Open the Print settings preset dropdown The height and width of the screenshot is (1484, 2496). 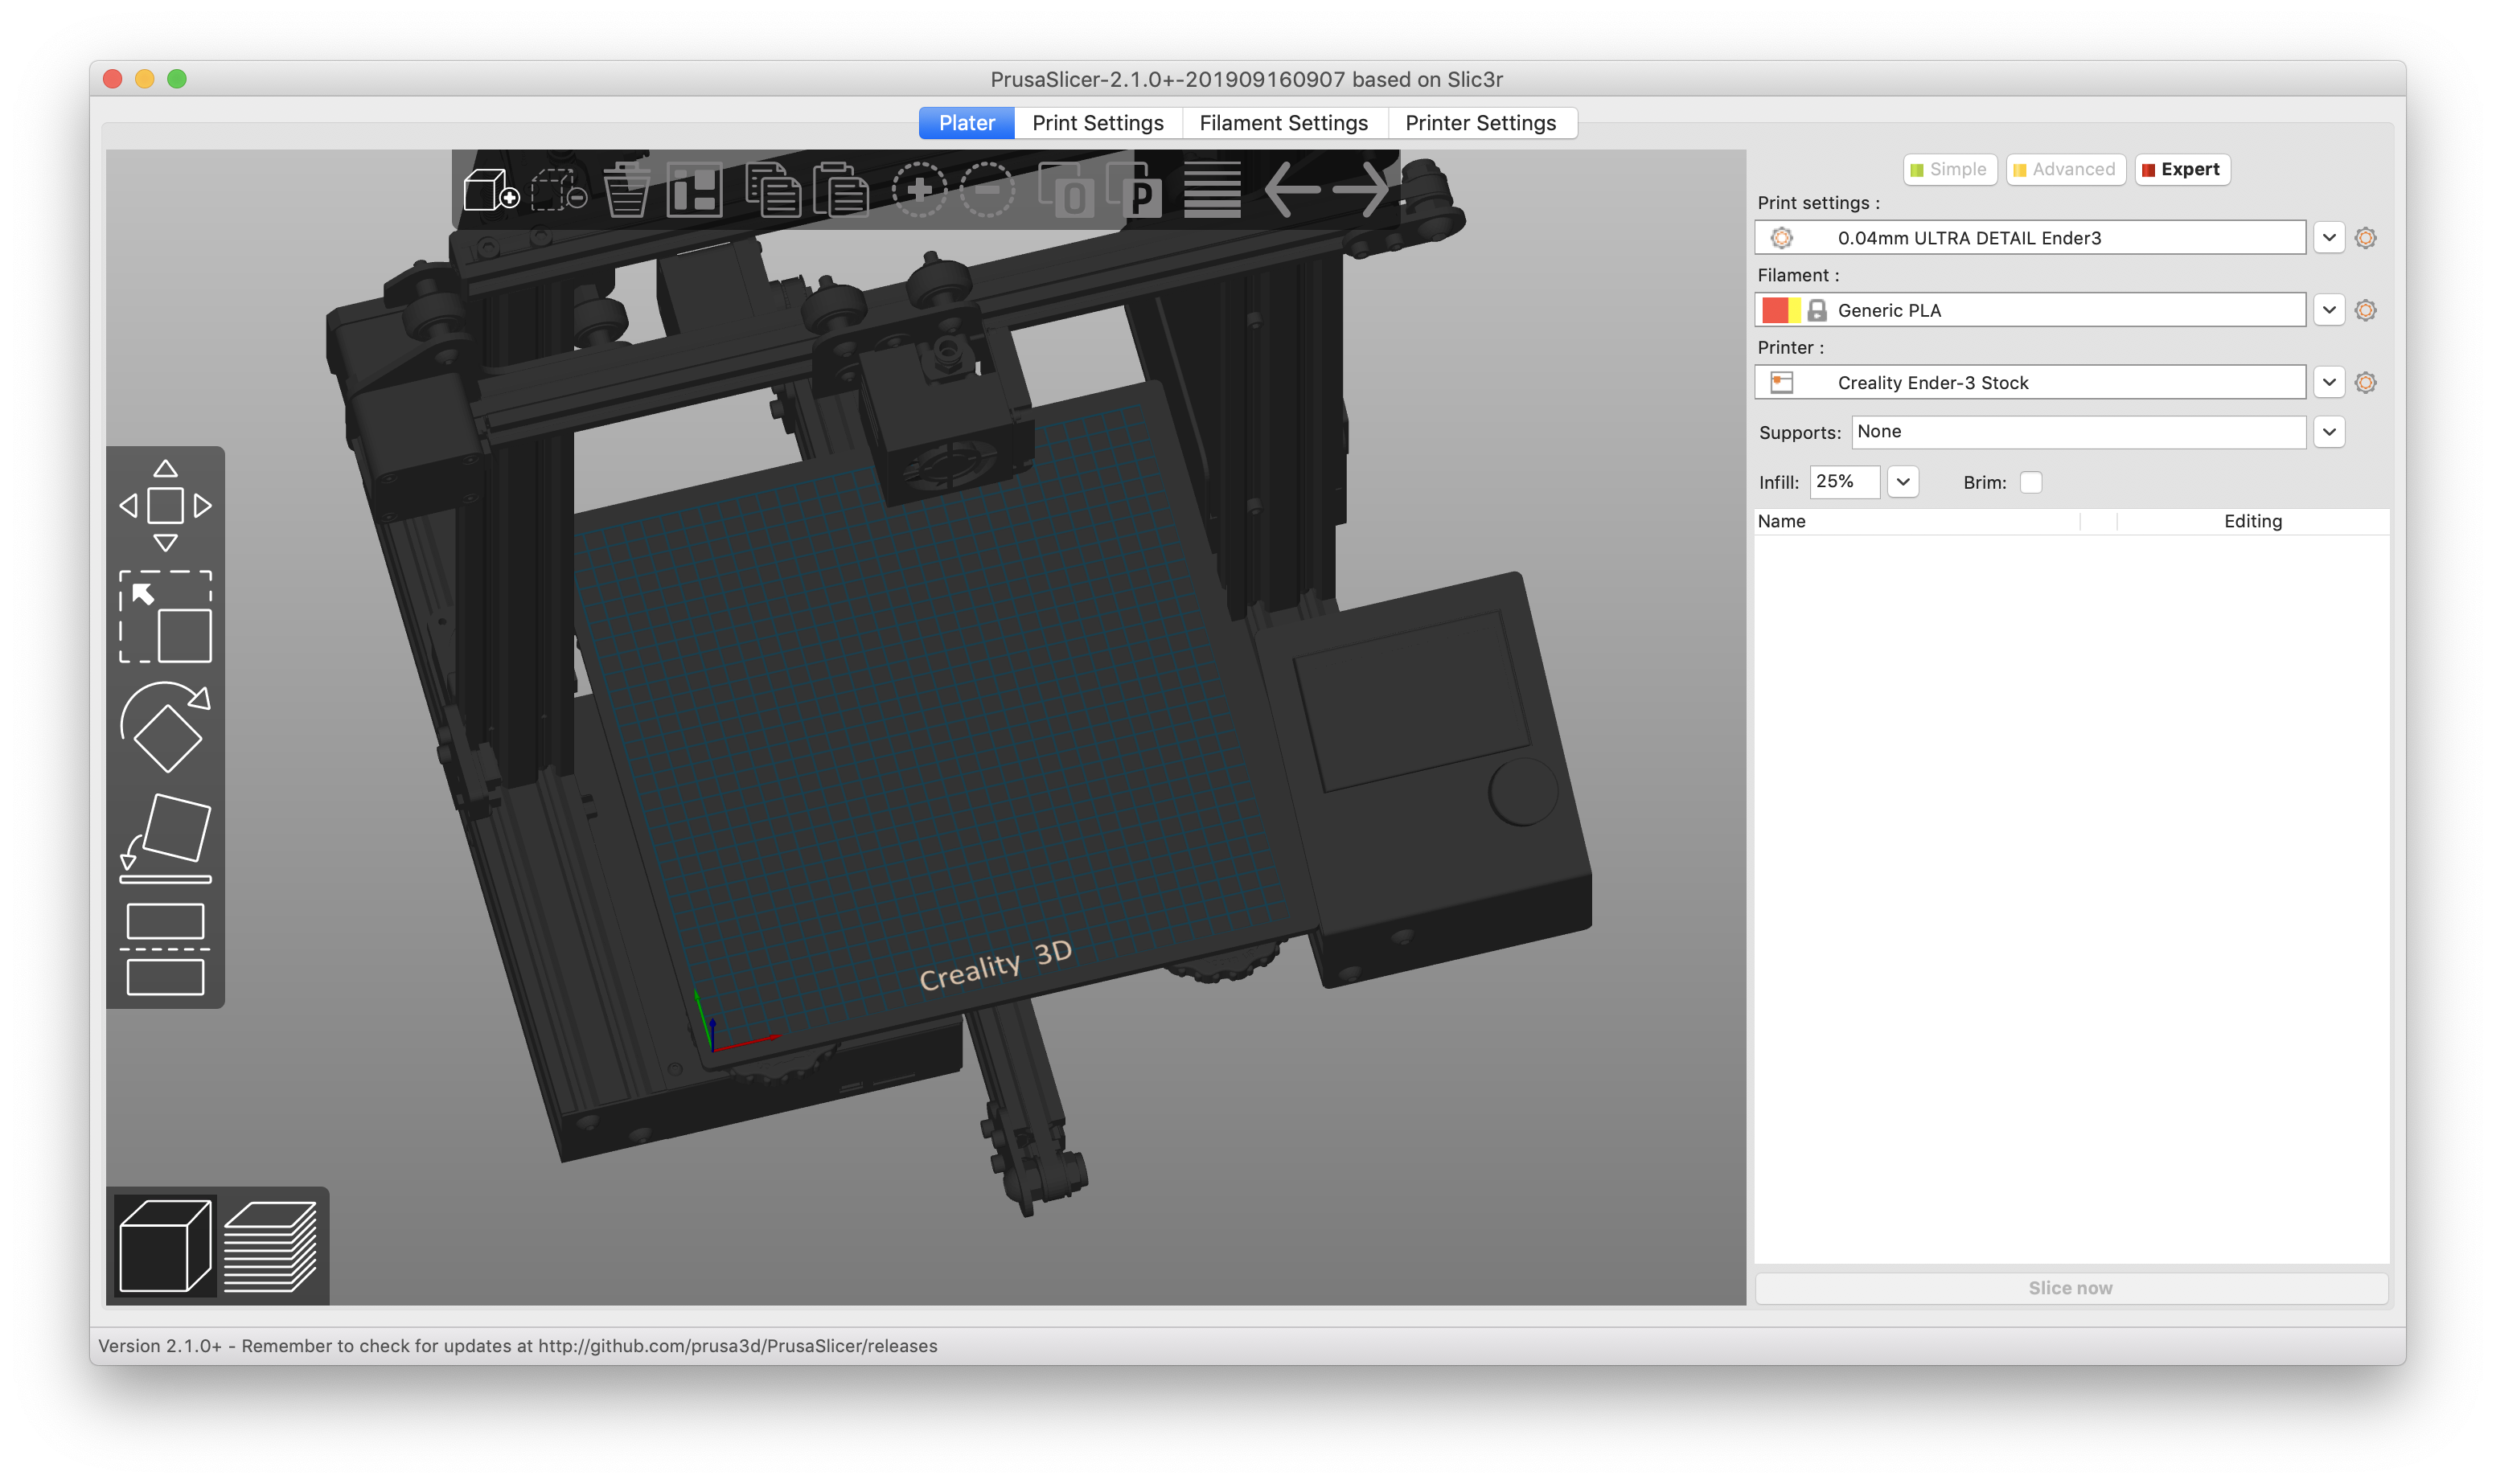tap(2329, 238)
